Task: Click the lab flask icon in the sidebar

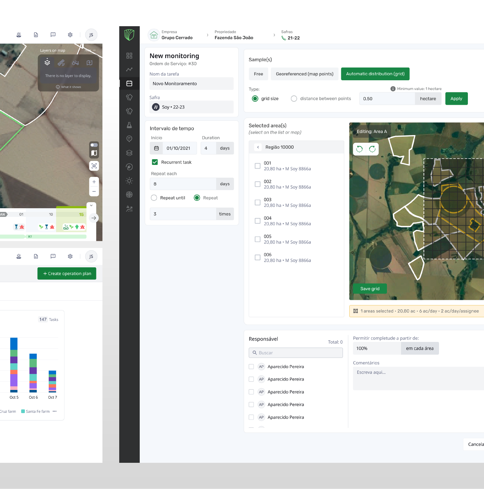Action: pos(129,125)
